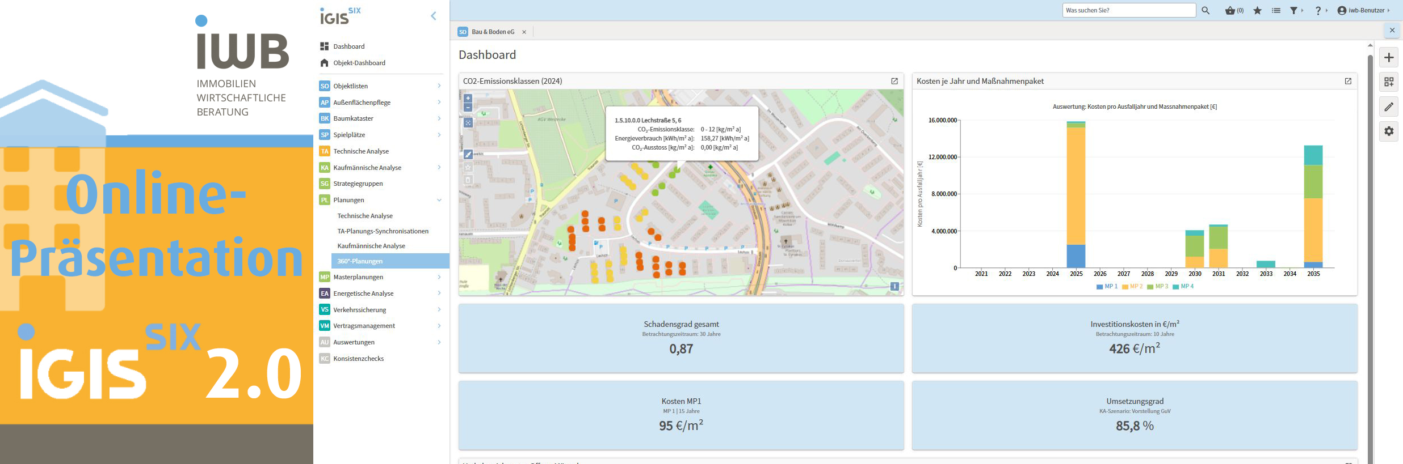The width and height of the screenshot is (1403, 464).
Task: Click the KA Kaufmännische Analyse module icon
Action: point(325,168)
